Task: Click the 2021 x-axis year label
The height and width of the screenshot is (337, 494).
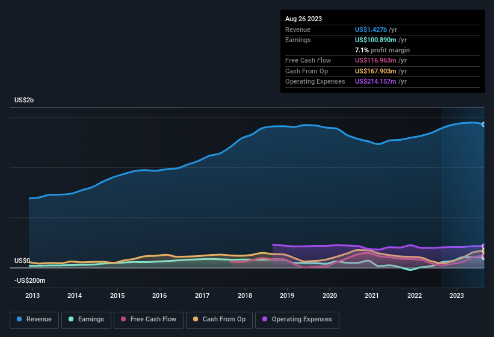Action: click(372, 295)
